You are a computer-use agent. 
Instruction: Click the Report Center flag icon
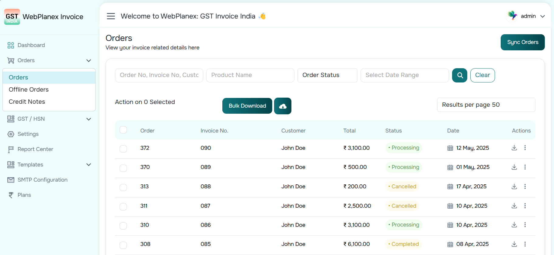pyautogui.click(x=11, y=149)
